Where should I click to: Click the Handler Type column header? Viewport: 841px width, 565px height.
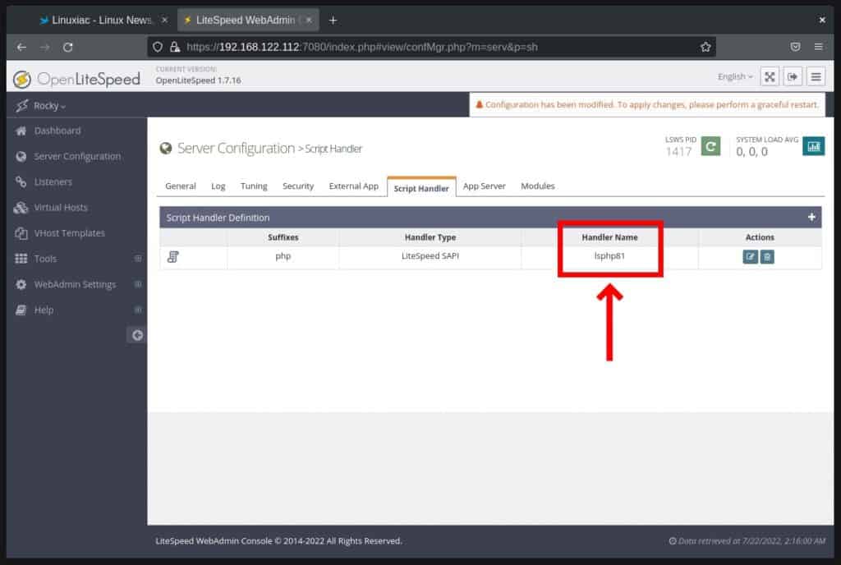tap(430, 237)
